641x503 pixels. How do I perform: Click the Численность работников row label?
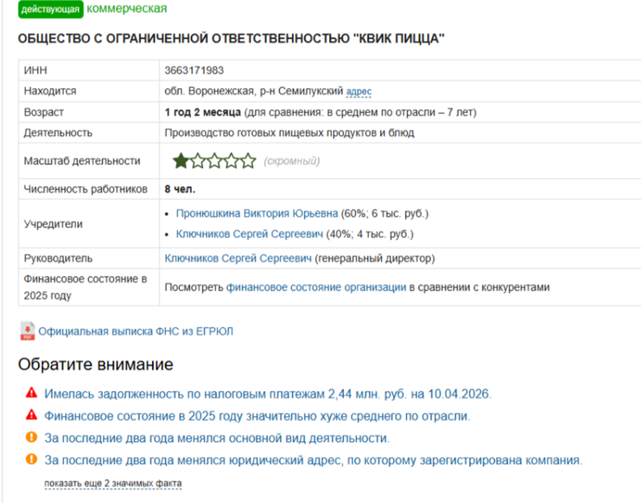point(86,189)
